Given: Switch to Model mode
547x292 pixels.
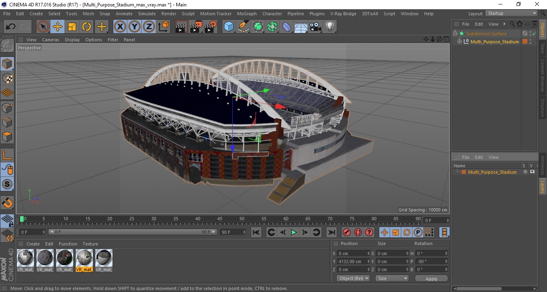Looking at the screenshot, I should click(7, 64).
